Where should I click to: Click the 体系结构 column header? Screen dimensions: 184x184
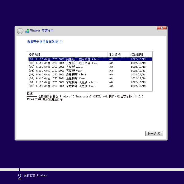[x=118, y=55]
